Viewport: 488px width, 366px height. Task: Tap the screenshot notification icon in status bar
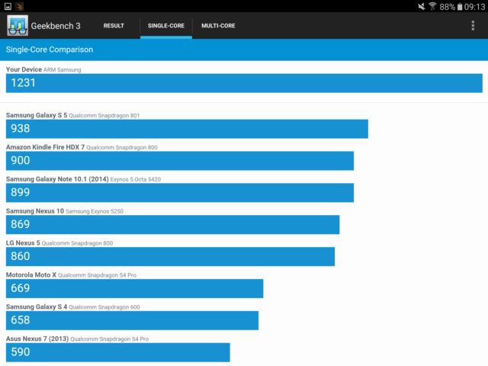tap(8, 6)
